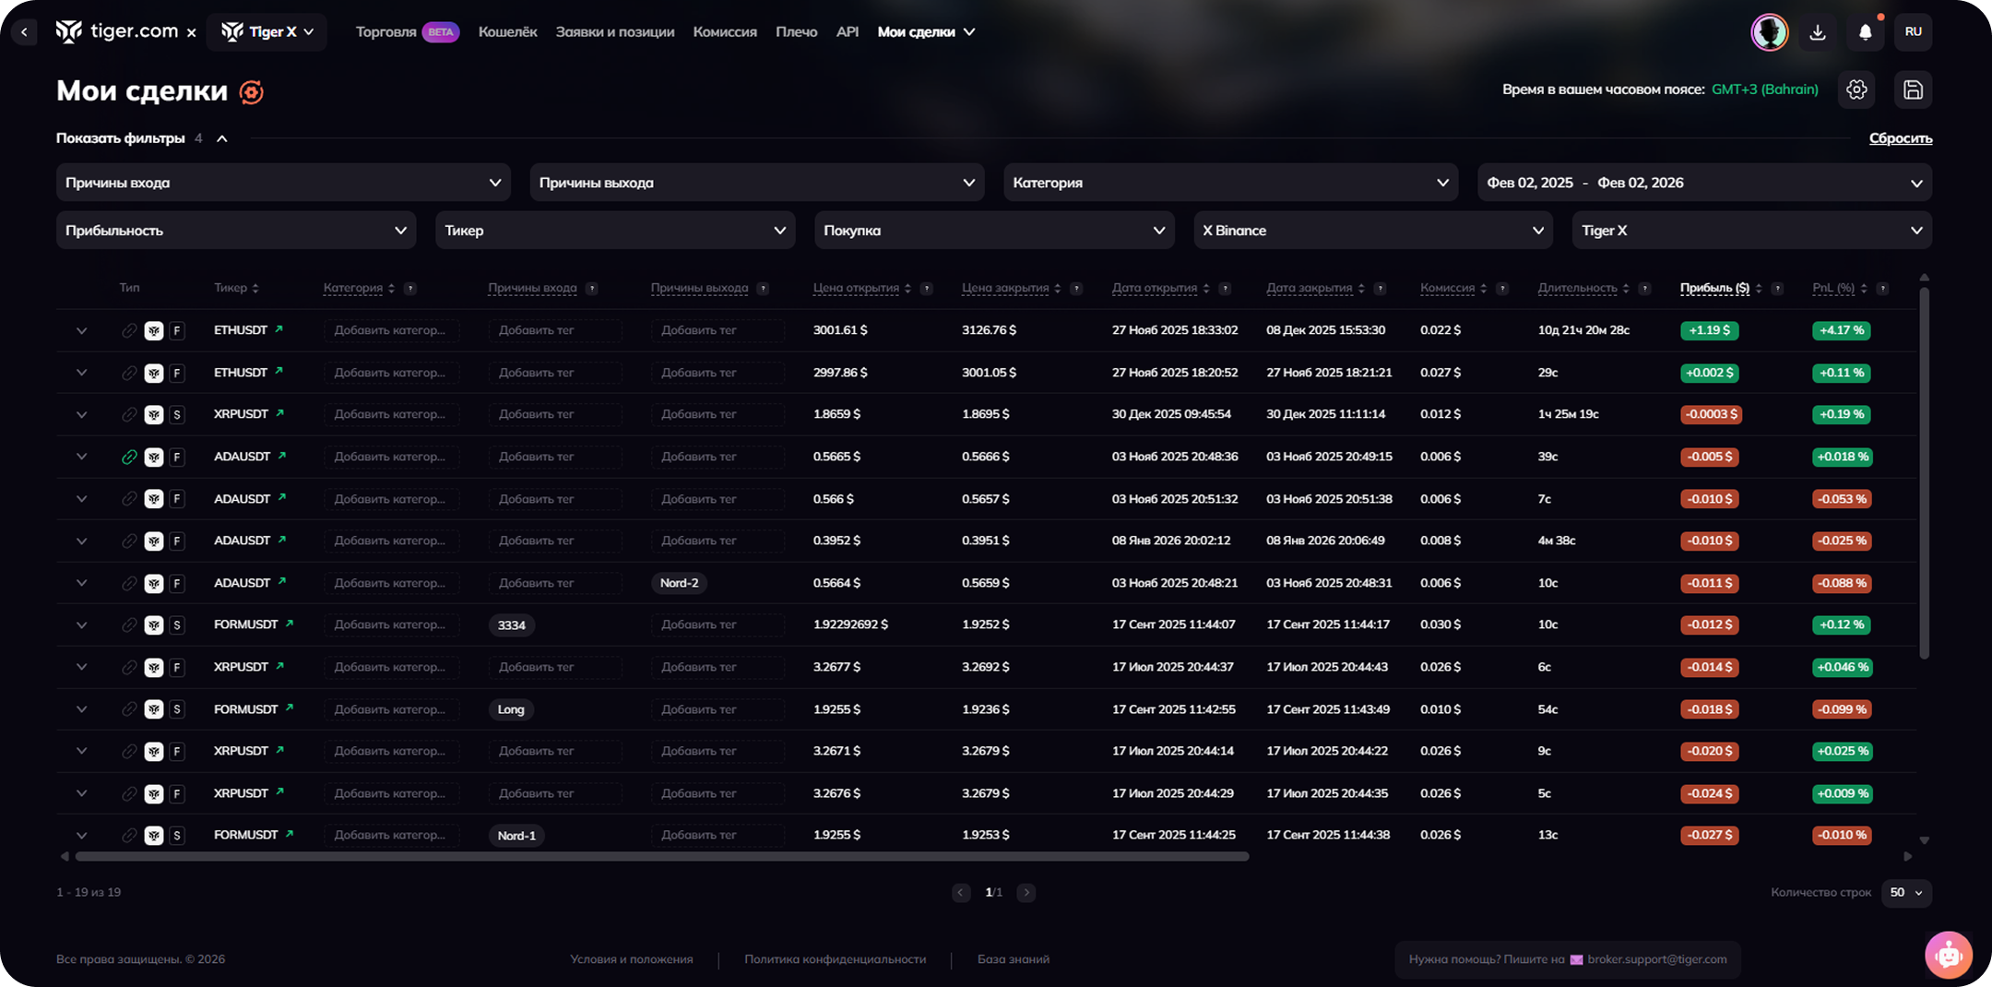Click the orange target icon beside title
Viewport: 1992px width, 987px height.
coord(251,92)
